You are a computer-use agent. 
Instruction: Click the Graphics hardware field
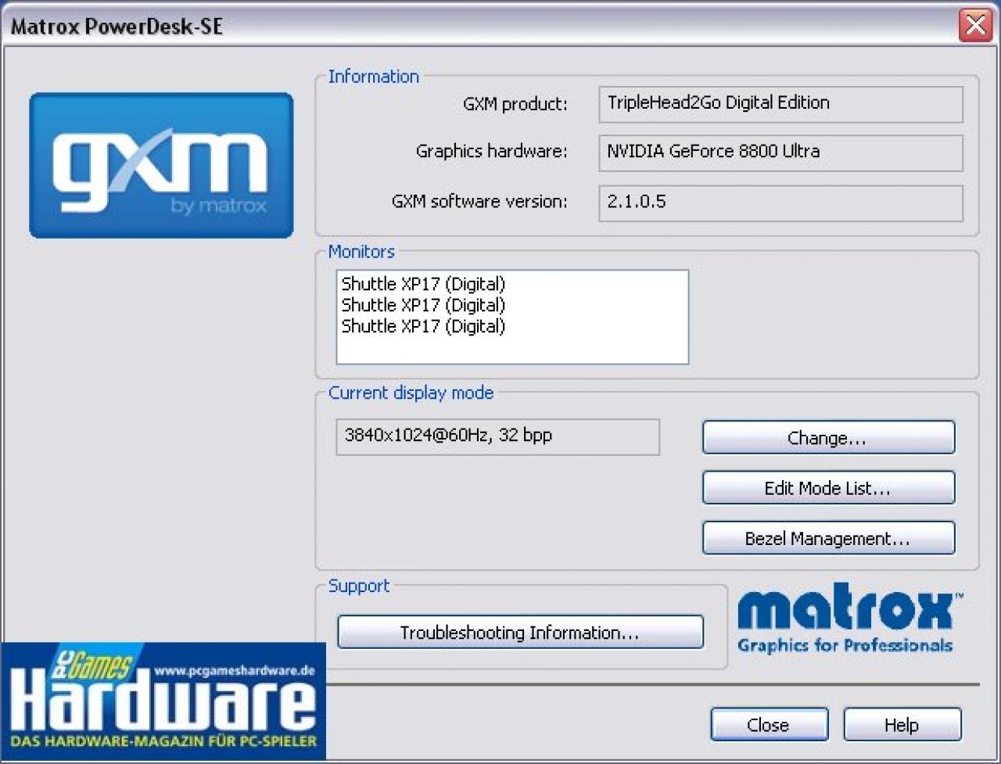tap(780, 152)
